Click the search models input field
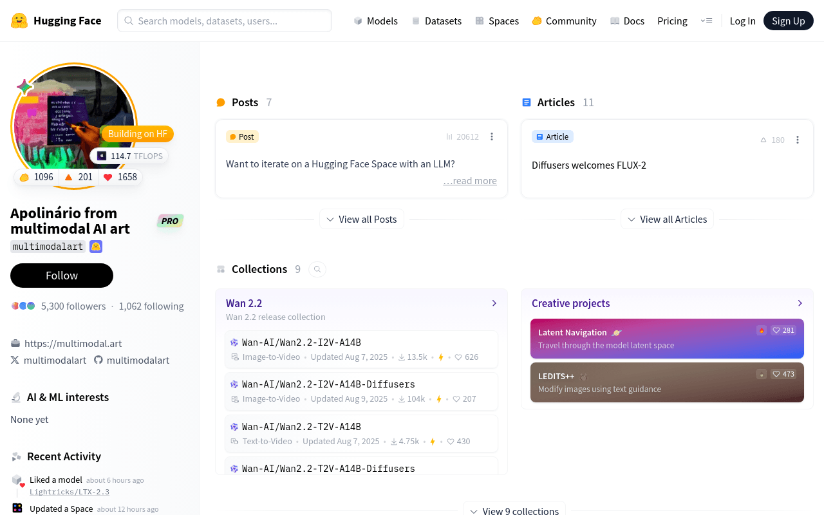 pyautogui.click(x=225, y=21)
